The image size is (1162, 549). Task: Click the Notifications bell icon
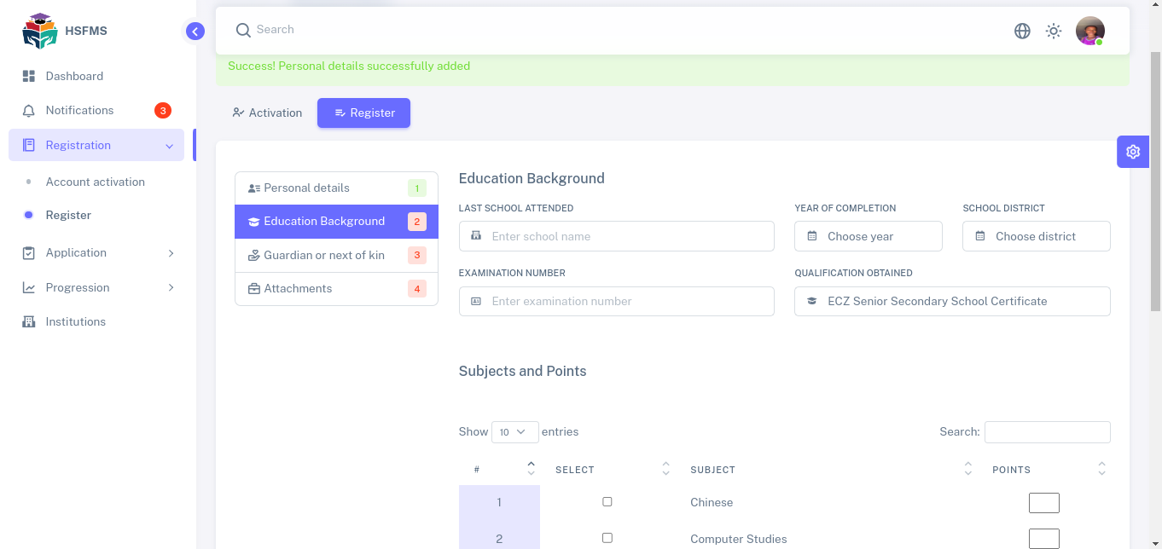(29, 111)
